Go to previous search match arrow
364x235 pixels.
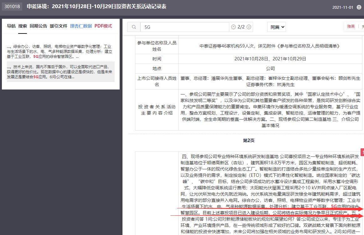coord(233,27)
